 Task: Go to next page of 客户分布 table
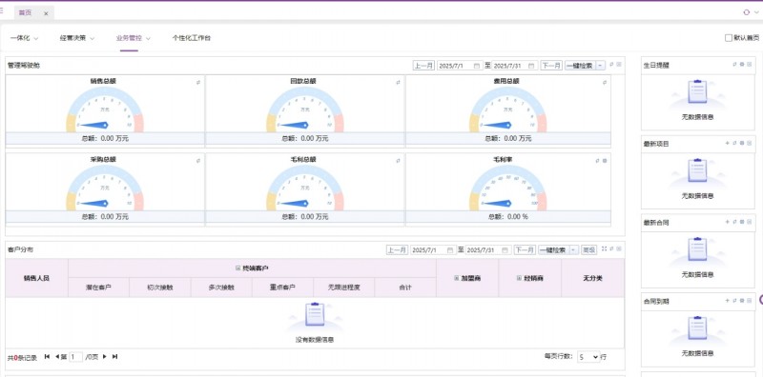[x=104, y=357]
